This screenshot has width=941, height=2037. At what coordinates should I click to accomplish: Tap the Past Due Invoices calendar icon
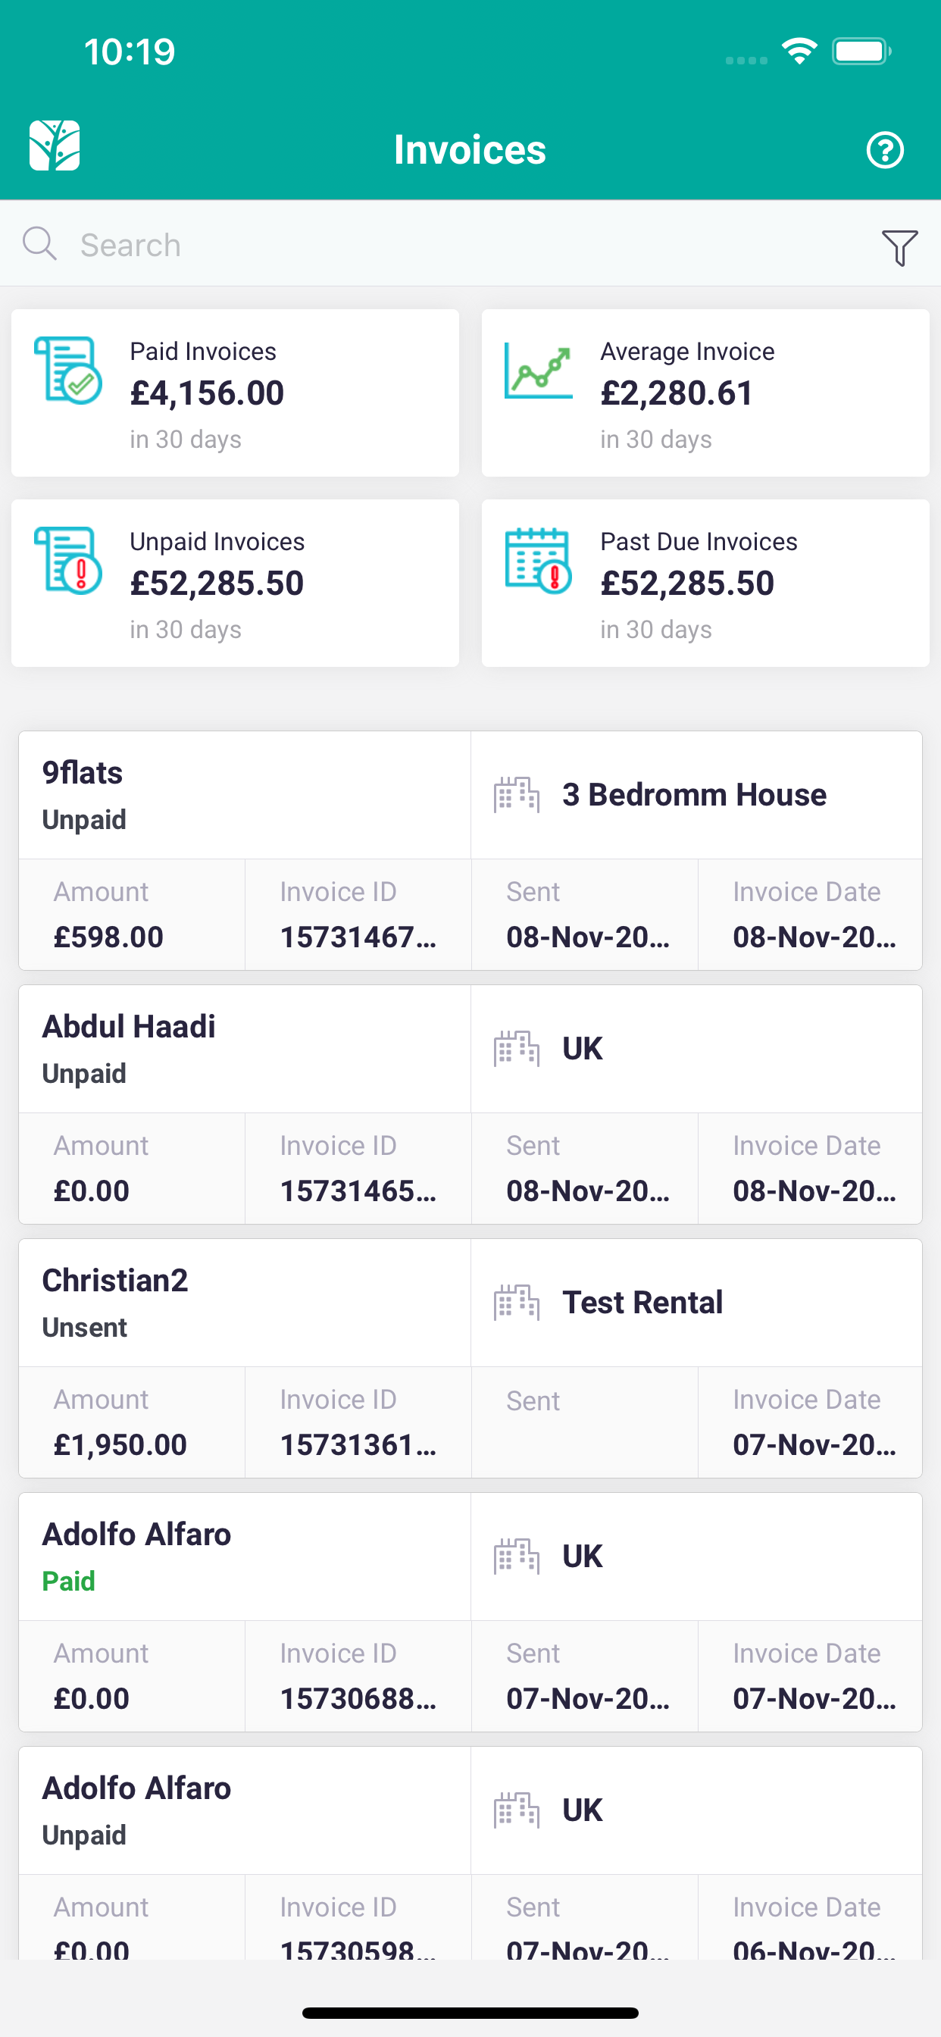539,561
